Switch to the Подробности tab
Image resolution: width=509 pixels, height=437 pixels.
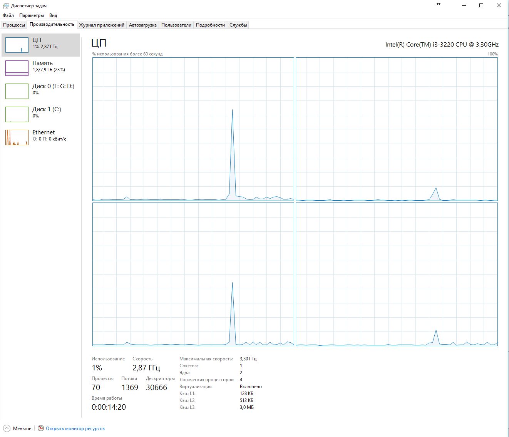[210, 25]
